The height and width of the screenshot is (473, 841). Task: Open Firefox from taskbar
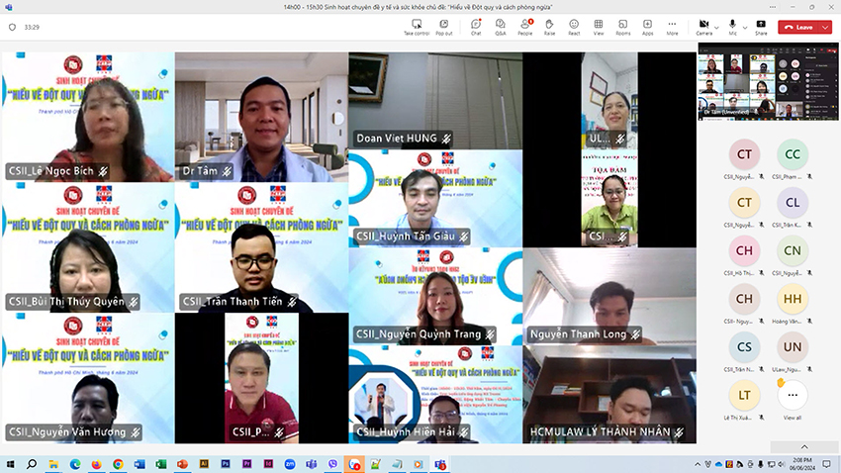(x=97, y=464)
